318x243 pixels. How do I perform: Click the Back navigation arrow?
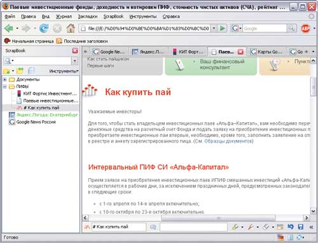(9, 28)
